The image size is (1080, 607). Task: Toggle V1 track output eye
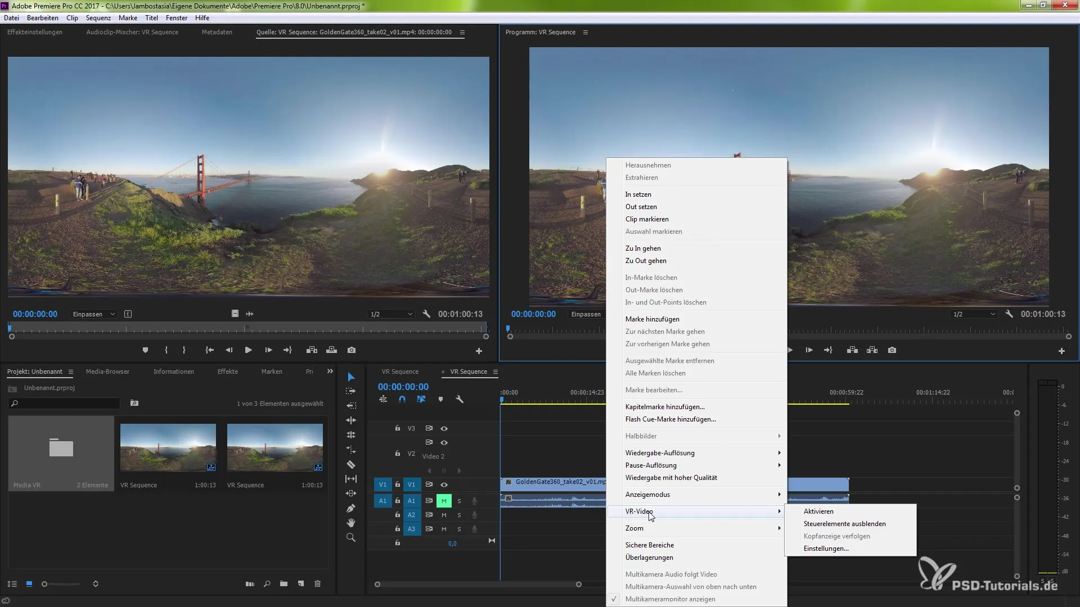pyautogui.click(x=444, y=484)
